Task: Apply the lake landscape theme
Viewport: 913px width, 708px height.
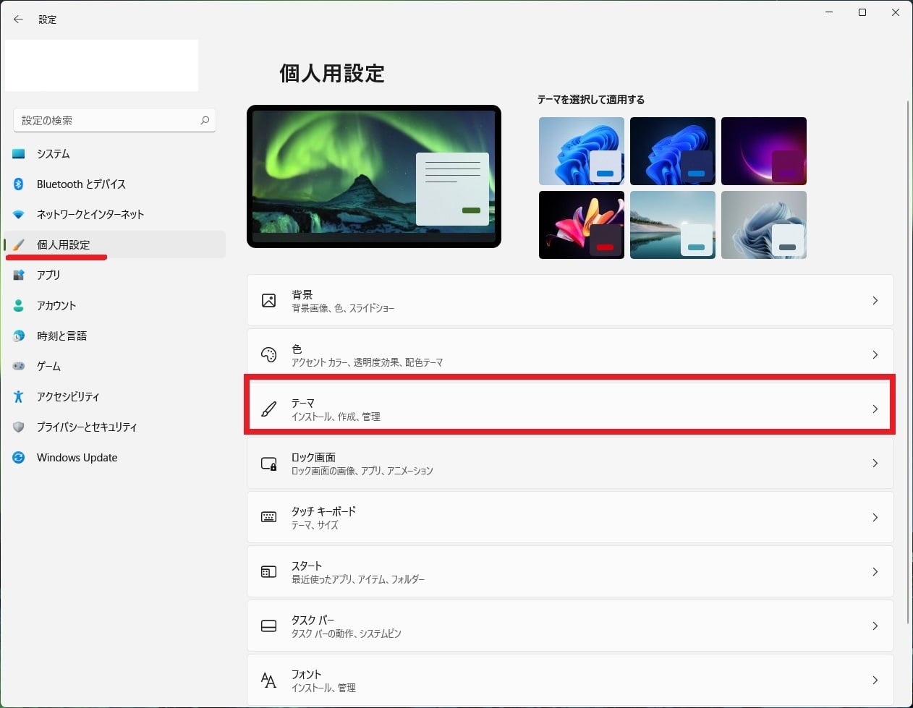Action: pos(673,225)
